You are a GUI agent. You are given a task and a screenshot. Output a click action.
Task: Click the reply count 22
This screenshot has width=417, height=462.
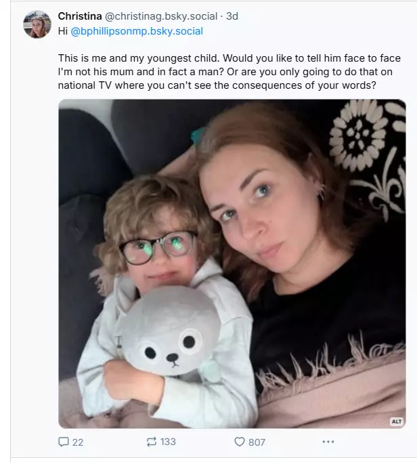(x=78, y=442)
